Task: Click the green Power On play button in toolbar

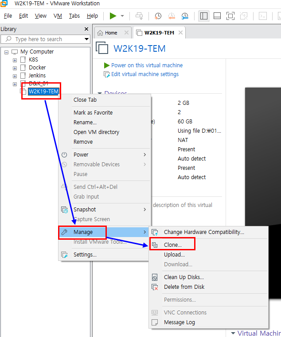Action: tap(113, 16)
